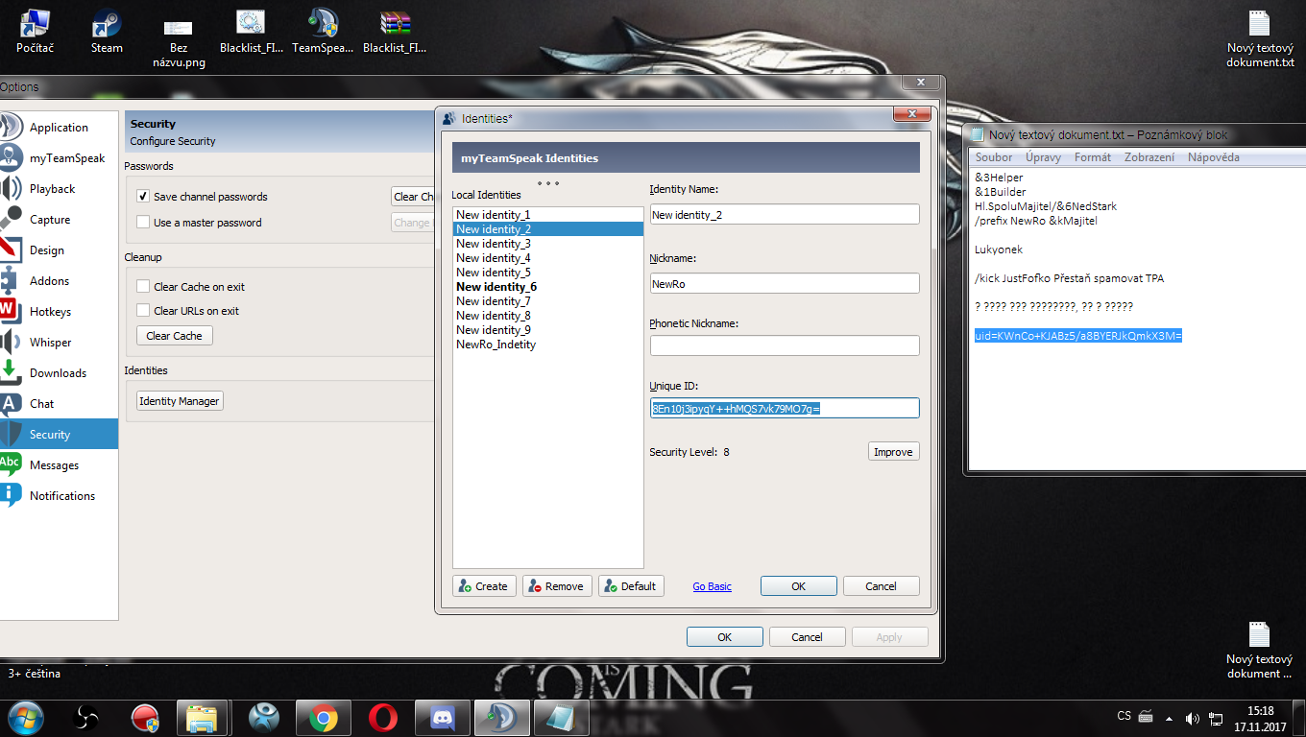Open Downloads settings category
This screenshot has width=1306, height=737.
(59, 373)
